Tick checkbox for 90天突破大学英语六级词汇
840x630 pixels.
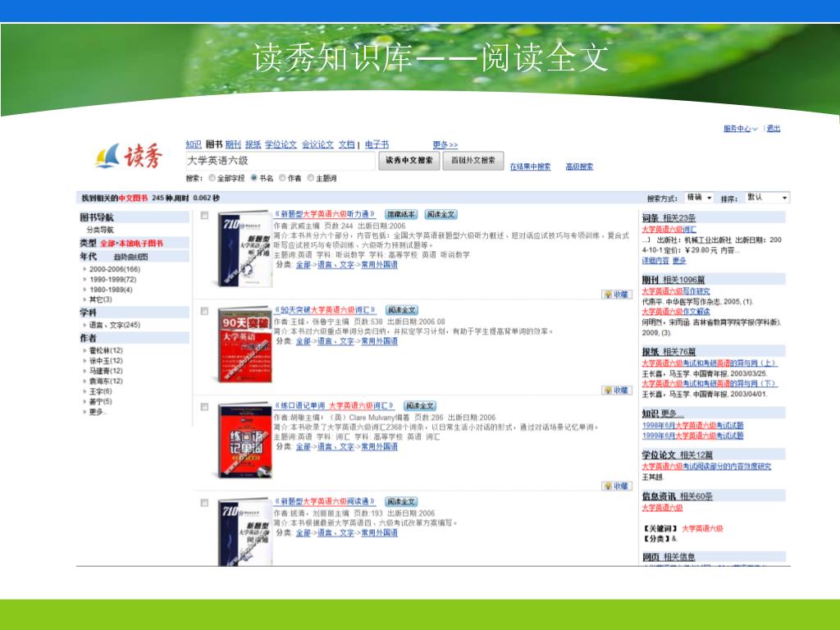(x=204, y=311)
